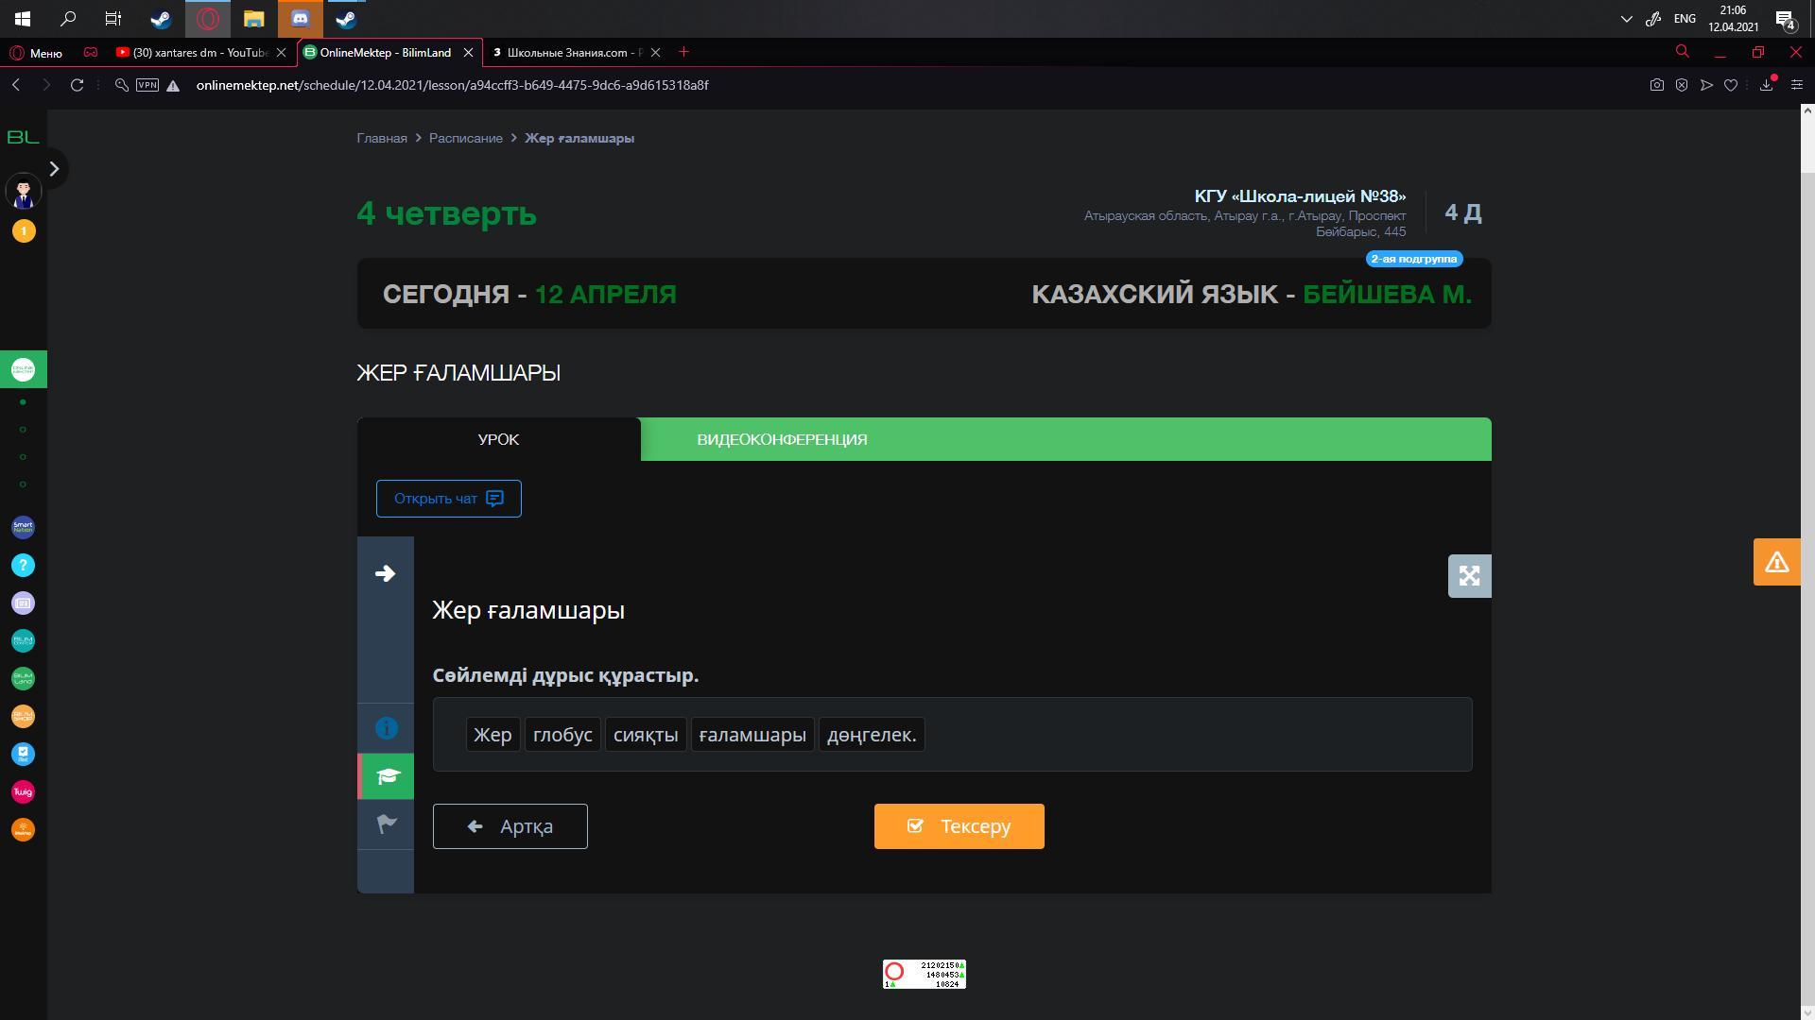
Task: Open the browser easy setup menu
Action: pyautogui.click(x=1797, y=85)
